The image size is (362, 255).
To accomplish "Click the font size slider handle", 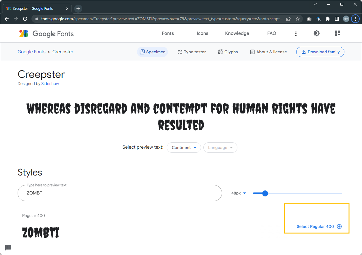I will tap(265, 193).
